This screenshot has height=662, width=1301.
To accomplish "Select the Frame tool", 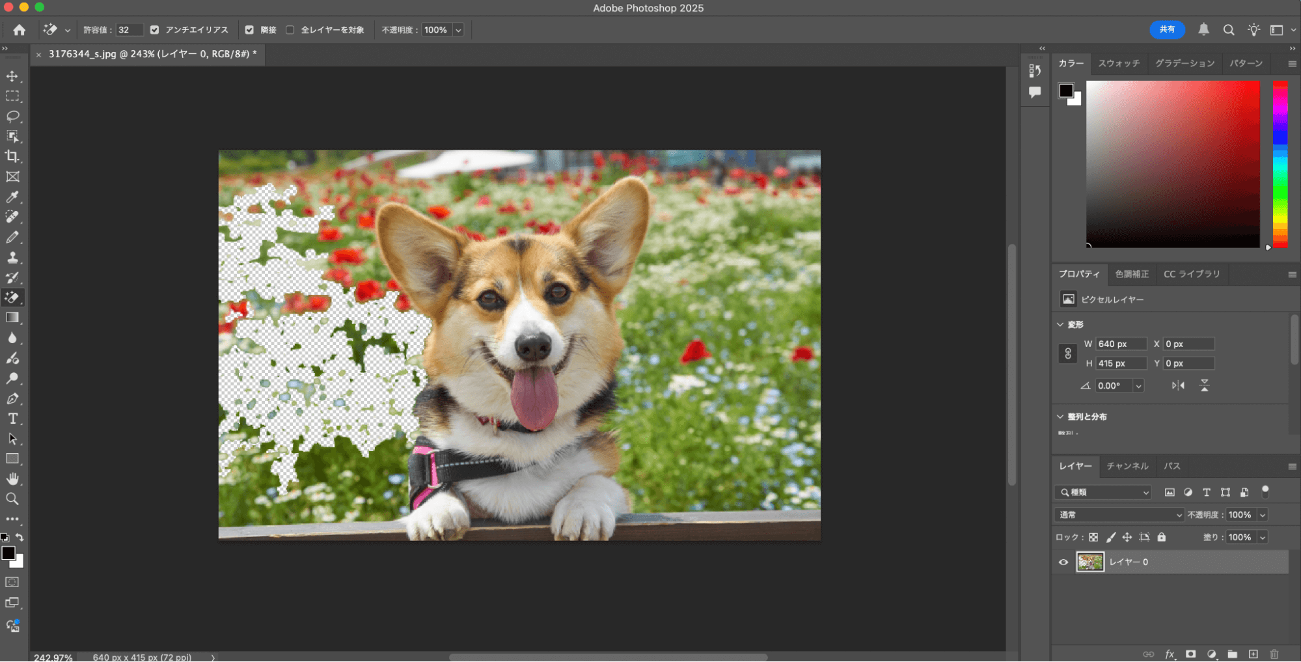I will pos(12,177).
